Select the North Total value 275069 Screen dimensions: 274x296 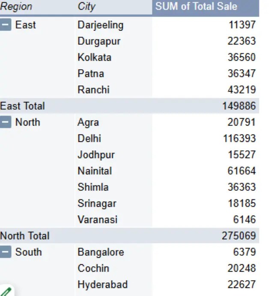coord(239,235)
